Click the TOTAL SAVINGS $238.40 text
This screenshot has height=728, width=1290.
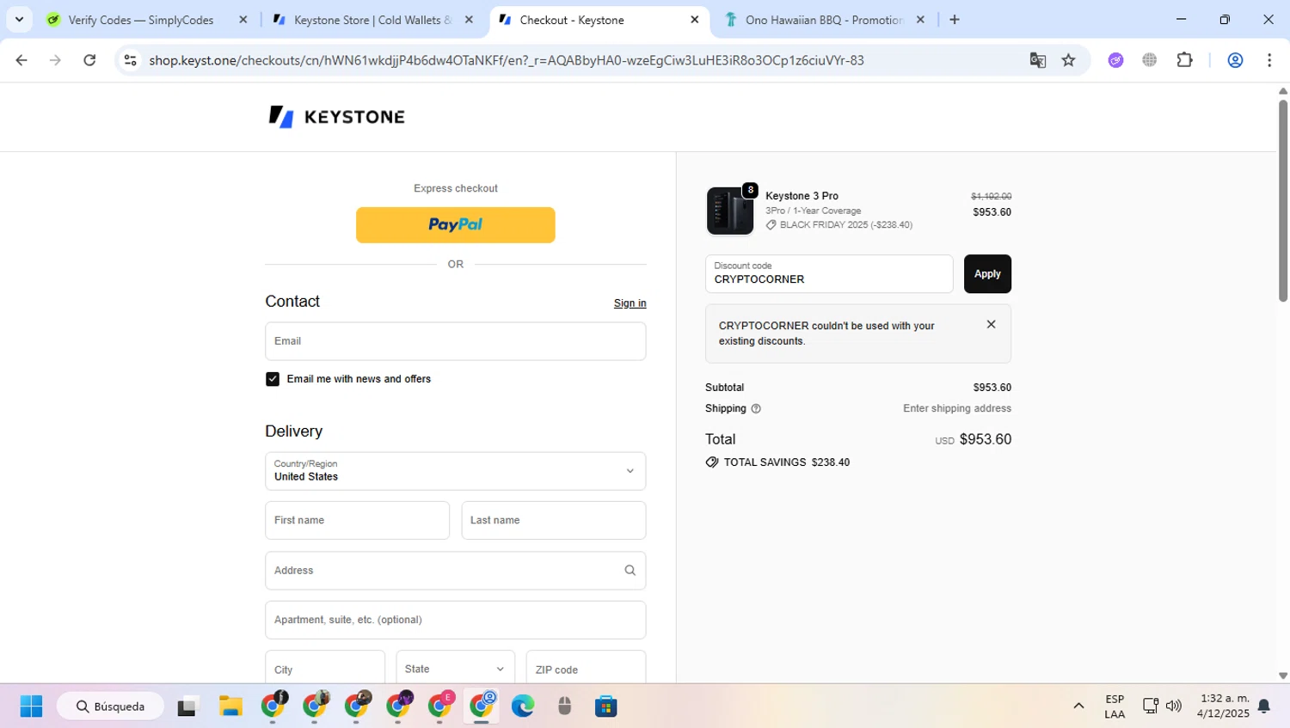tap(786, 462)
